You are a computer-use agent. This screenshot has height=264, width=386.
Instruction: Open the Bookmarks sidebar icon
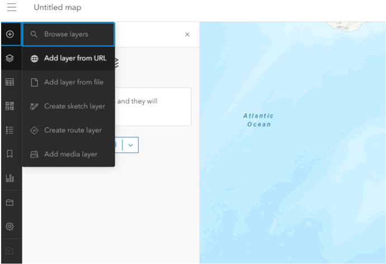click(x=10, y=154)
